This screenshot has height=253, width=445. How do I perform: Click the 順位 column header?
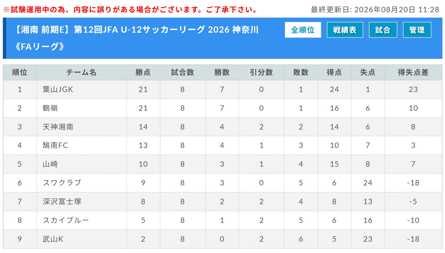point(20,72)
